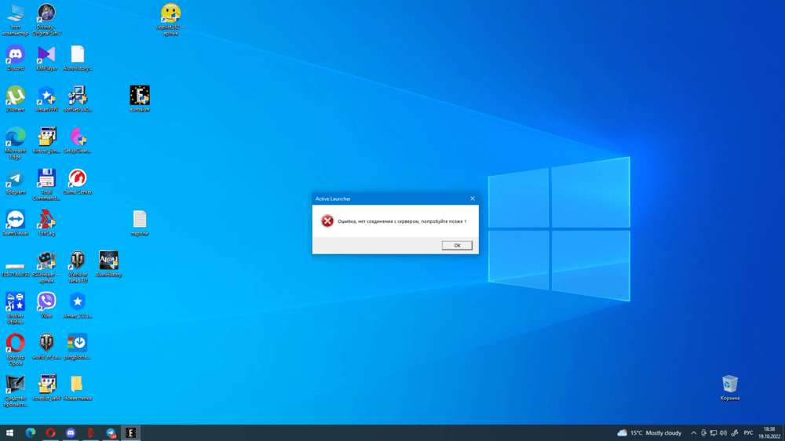Close the Active Launcher dialog with the X
The width and height of the screenshot is (785, 441).
tap(472, 199)
